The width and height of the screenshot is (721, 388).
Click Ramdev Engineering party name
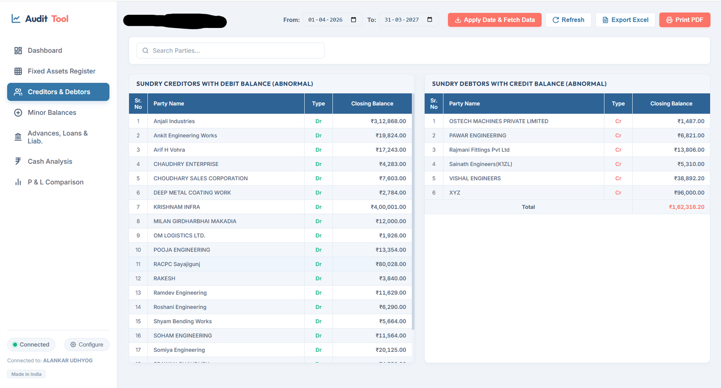pos(180,293)
